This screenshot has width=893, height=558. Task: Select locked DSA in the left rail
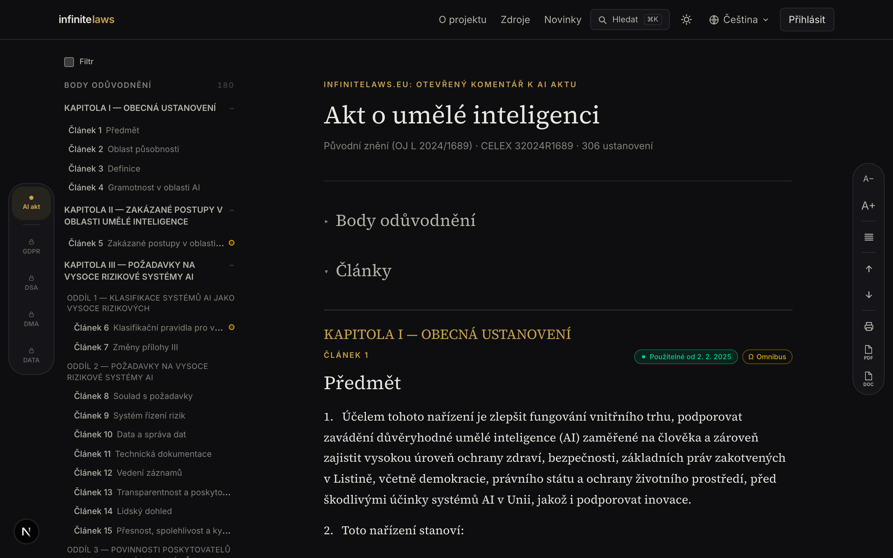pyautogui.click(x=31, y=283)
